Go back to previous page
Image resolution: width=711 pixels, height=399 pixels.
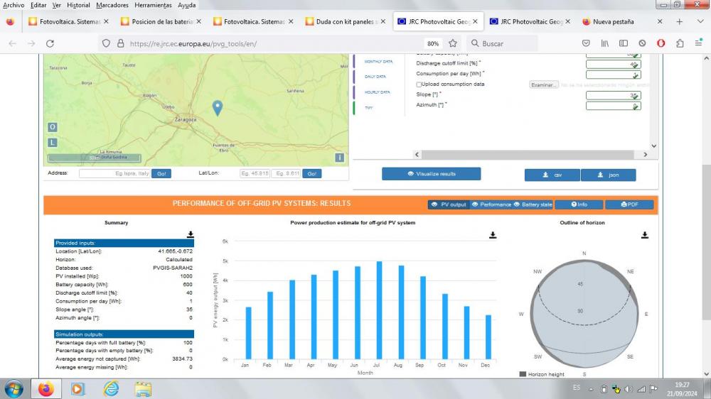point(13,43)
